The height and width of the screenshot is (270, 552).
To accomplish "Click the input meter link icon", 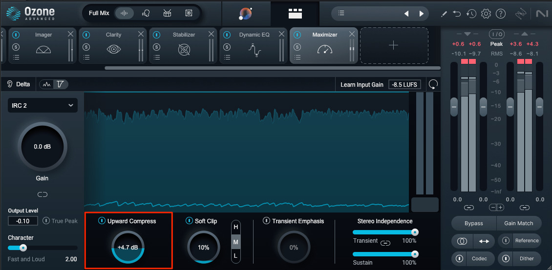I will (468, 208).
